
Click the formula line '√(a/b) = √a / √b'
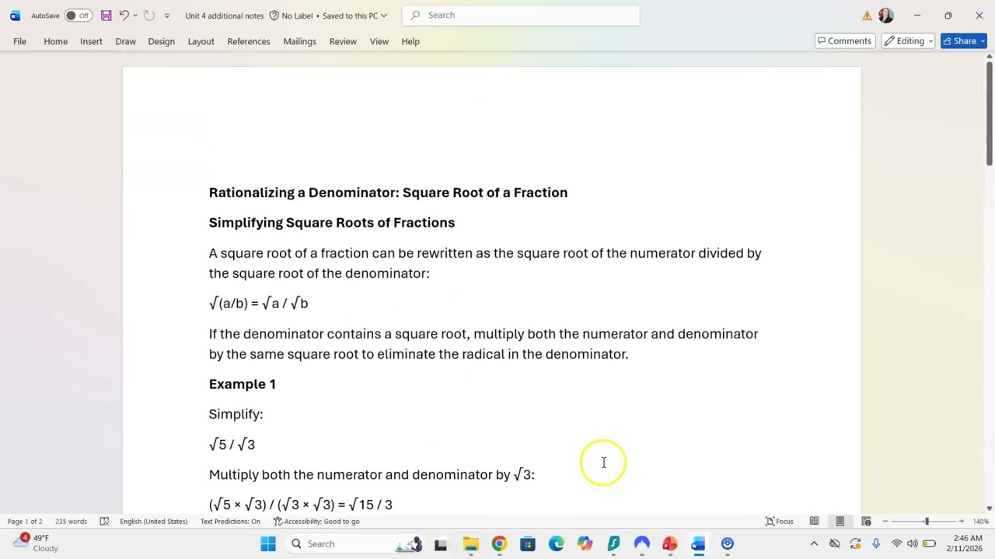(x=259, y=304)
